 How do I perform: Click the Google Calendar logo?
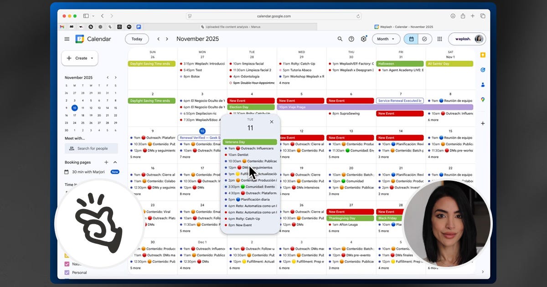(80, 39)
